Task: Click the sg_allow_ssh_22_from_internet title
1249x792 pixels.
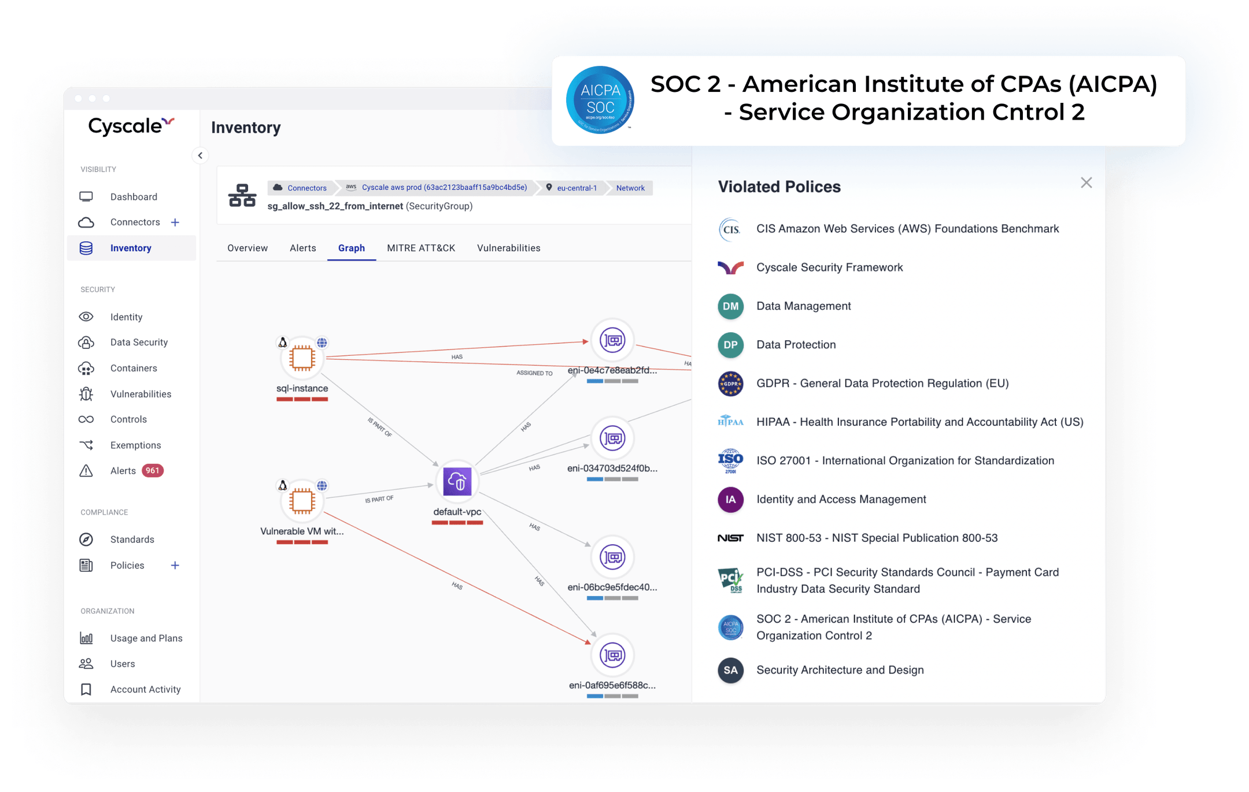Action: pyautogui.click(x=335, y=206)
